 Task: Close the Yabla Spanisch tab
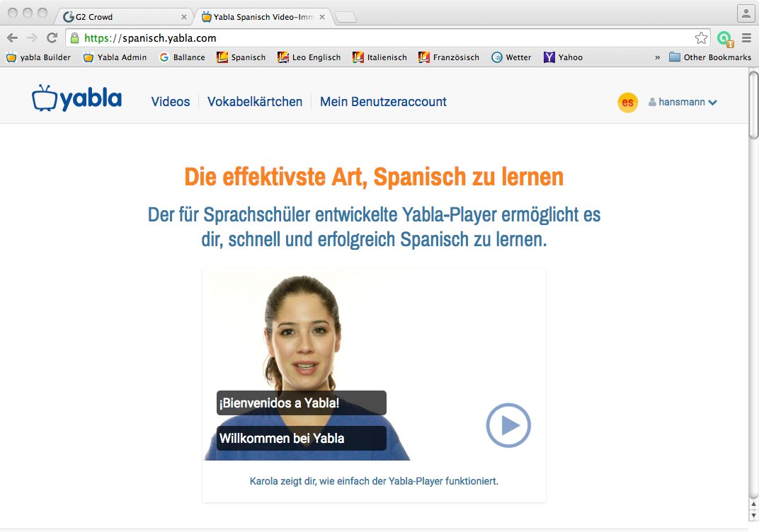(x=321, y=17)
